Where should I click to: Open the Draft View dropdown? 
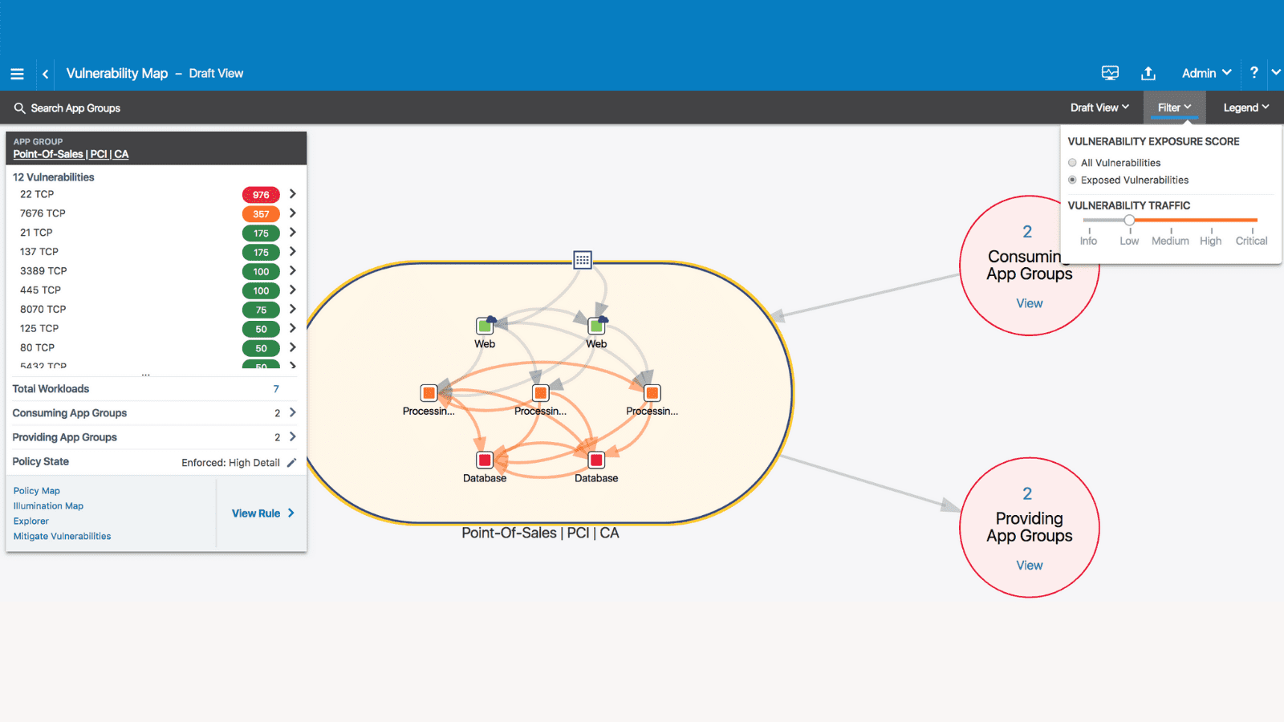point(1099,107)
